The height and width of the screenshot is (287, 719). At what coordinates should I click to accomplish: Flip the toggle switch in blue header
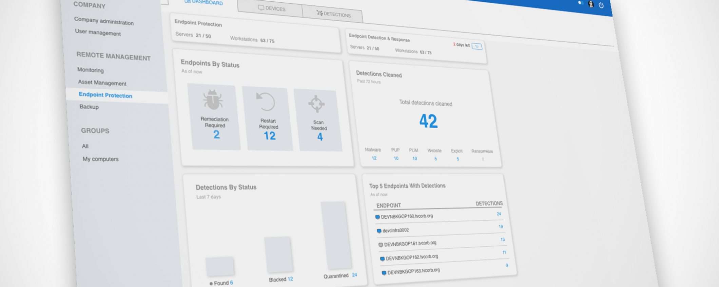pyautogui.click(x=580, y=3)
